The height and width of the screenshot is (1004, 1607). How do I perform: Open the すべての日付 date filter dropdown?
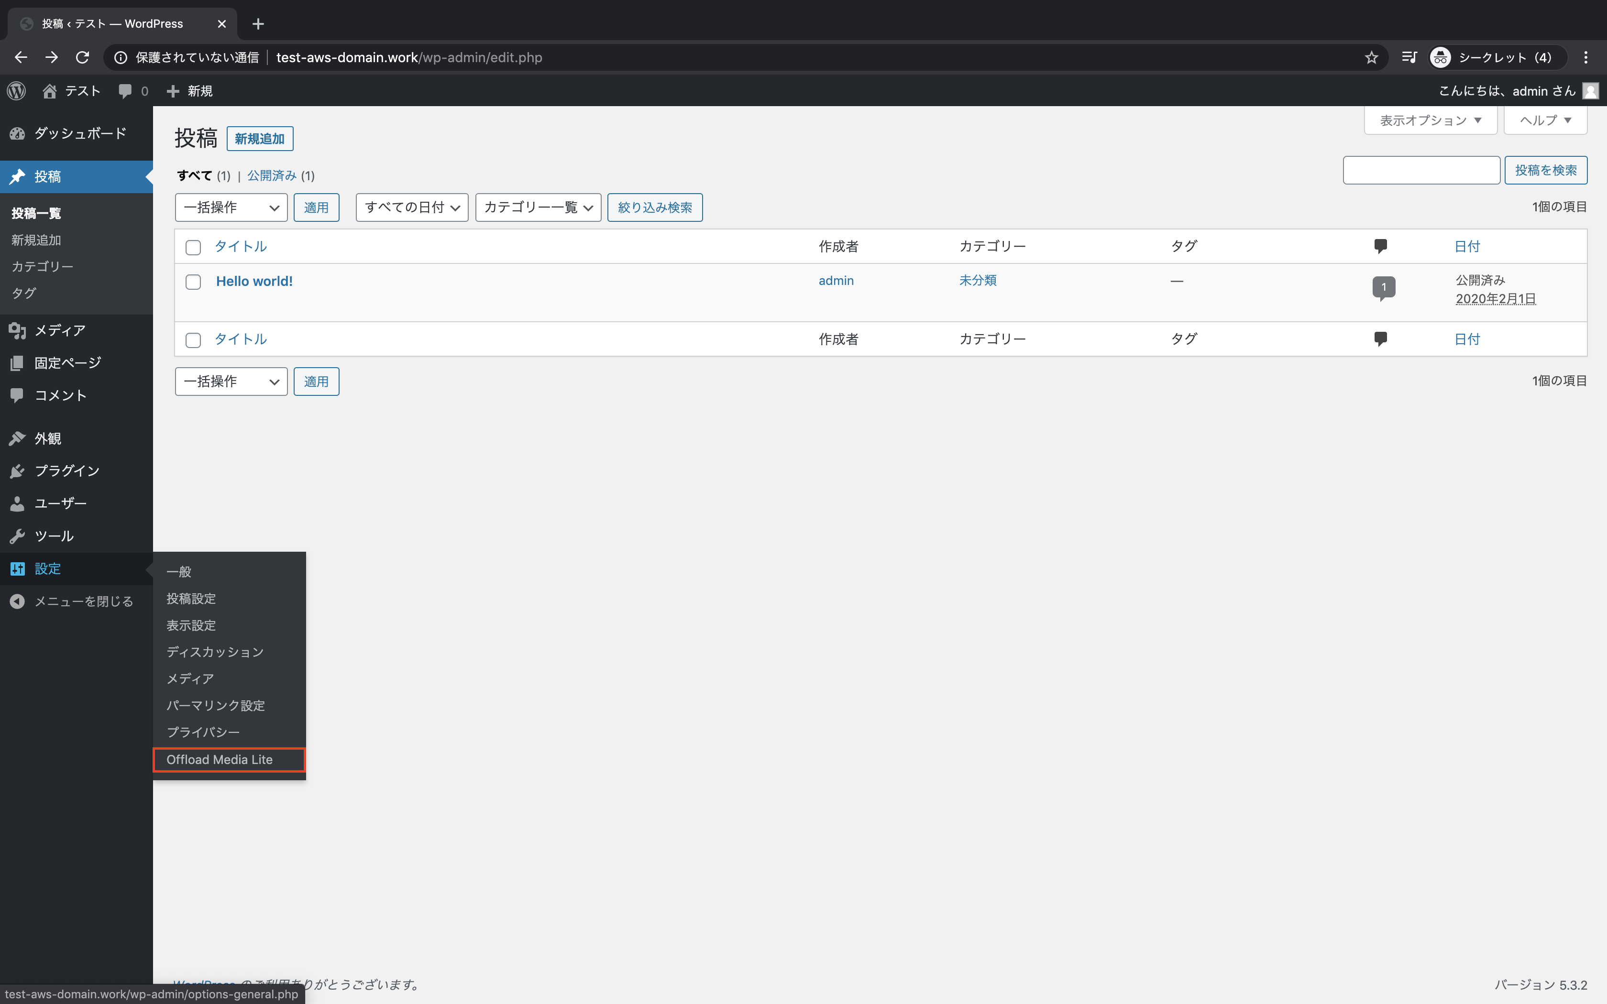(x=412, y=208)
